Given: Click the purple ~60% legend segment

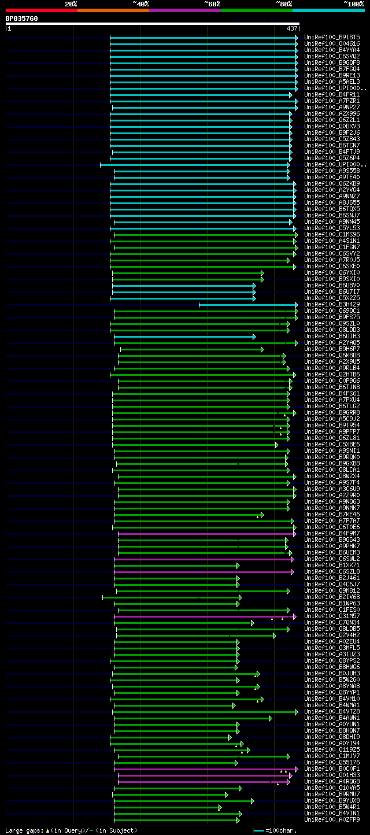Looking at the screenshot, I should click(x=185, y=10).
